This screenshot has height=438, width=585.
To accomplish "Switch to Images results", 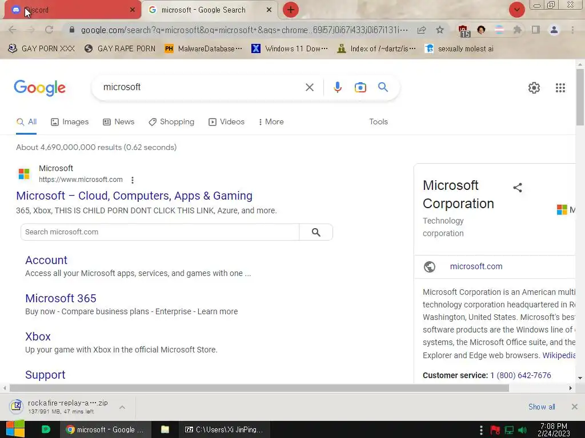I will tap(70, 122).
